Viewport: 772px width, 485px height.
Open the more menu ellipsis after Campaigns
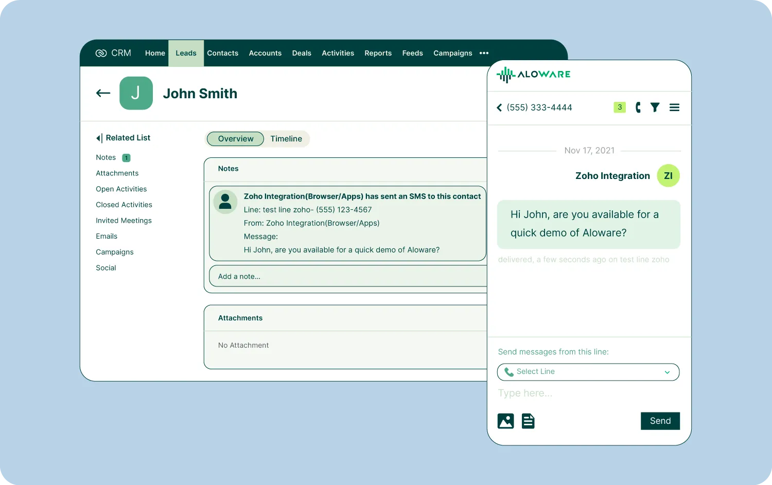(484, 53)
